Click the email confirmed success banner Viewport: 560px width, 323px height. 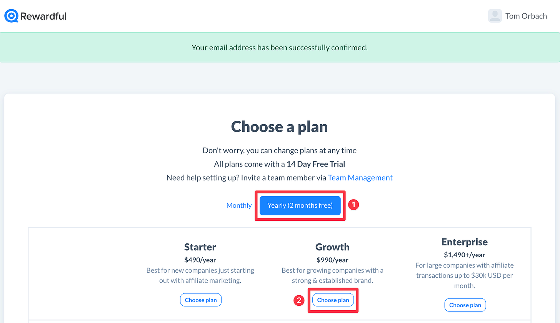[x=280, y=47]
